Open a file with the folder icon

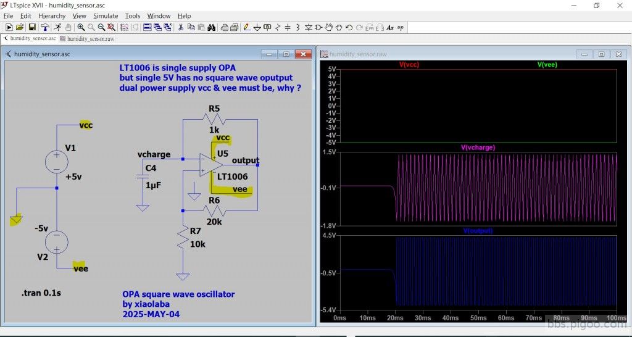tap(19, 27)
